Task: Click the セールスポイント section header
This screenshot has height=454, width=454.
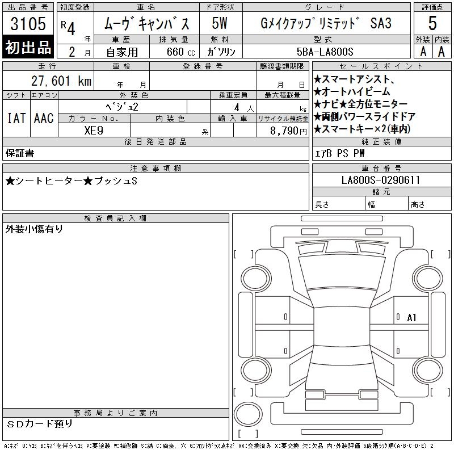Action: coord(381,66)
